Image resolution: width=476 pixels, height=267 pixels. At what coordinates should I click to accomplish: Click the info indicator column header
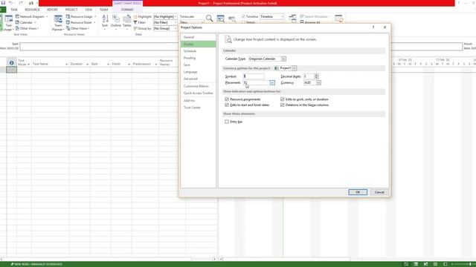[12, 62]
